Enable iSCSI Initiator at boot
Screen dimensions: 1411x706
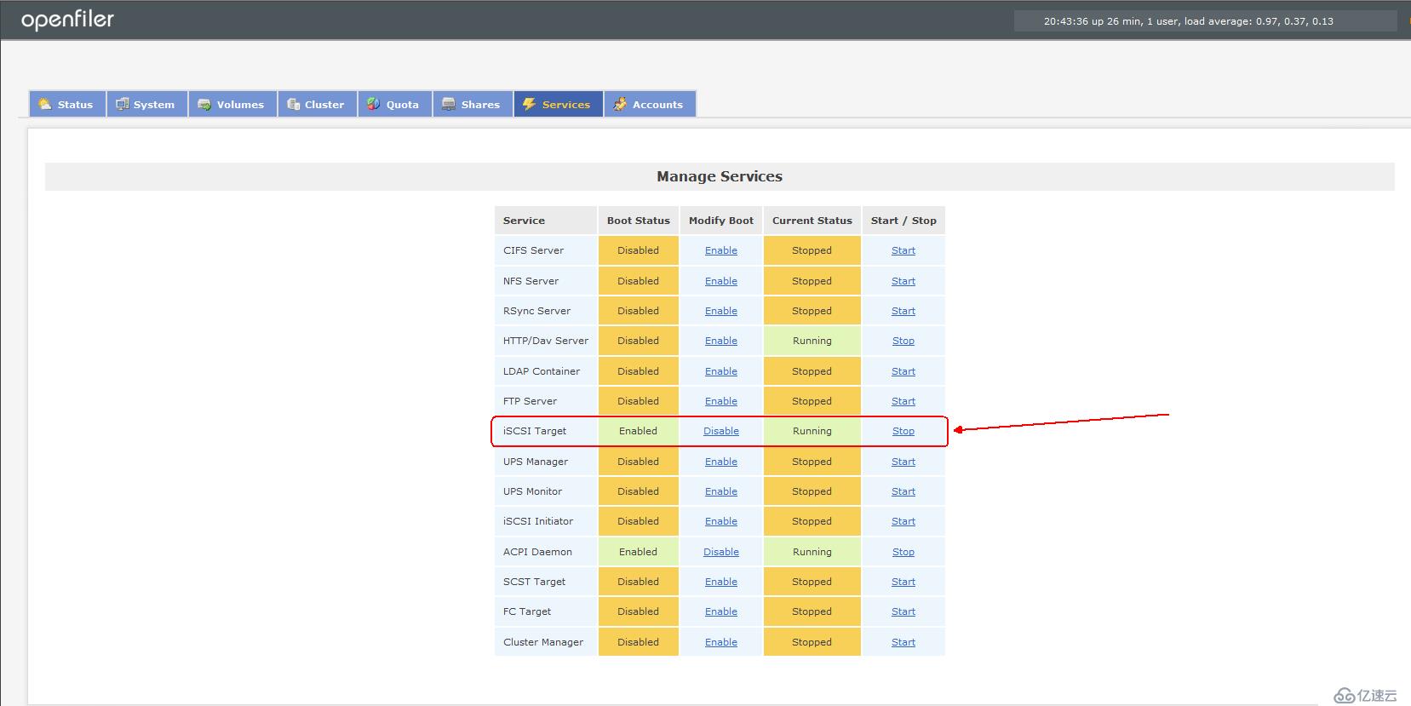coord(721,521)
